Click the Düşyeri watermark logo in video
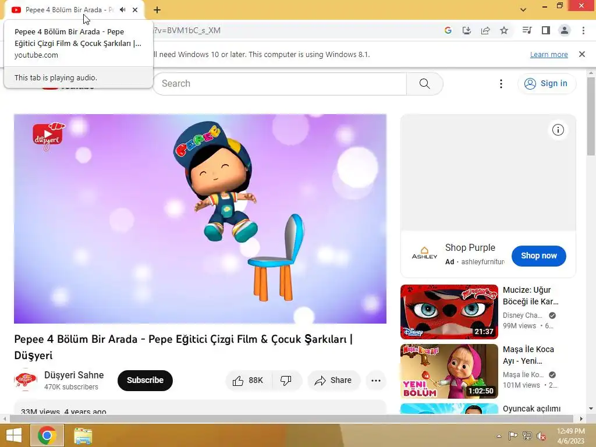Viewport: 596px width, 447px height. (x=48, y=136)
